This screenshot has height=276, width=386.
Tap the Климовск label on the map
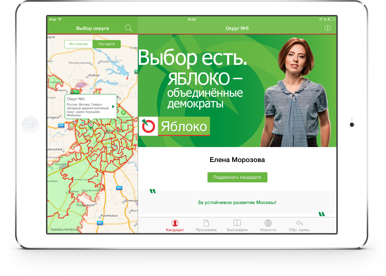(x=109, y=215)
